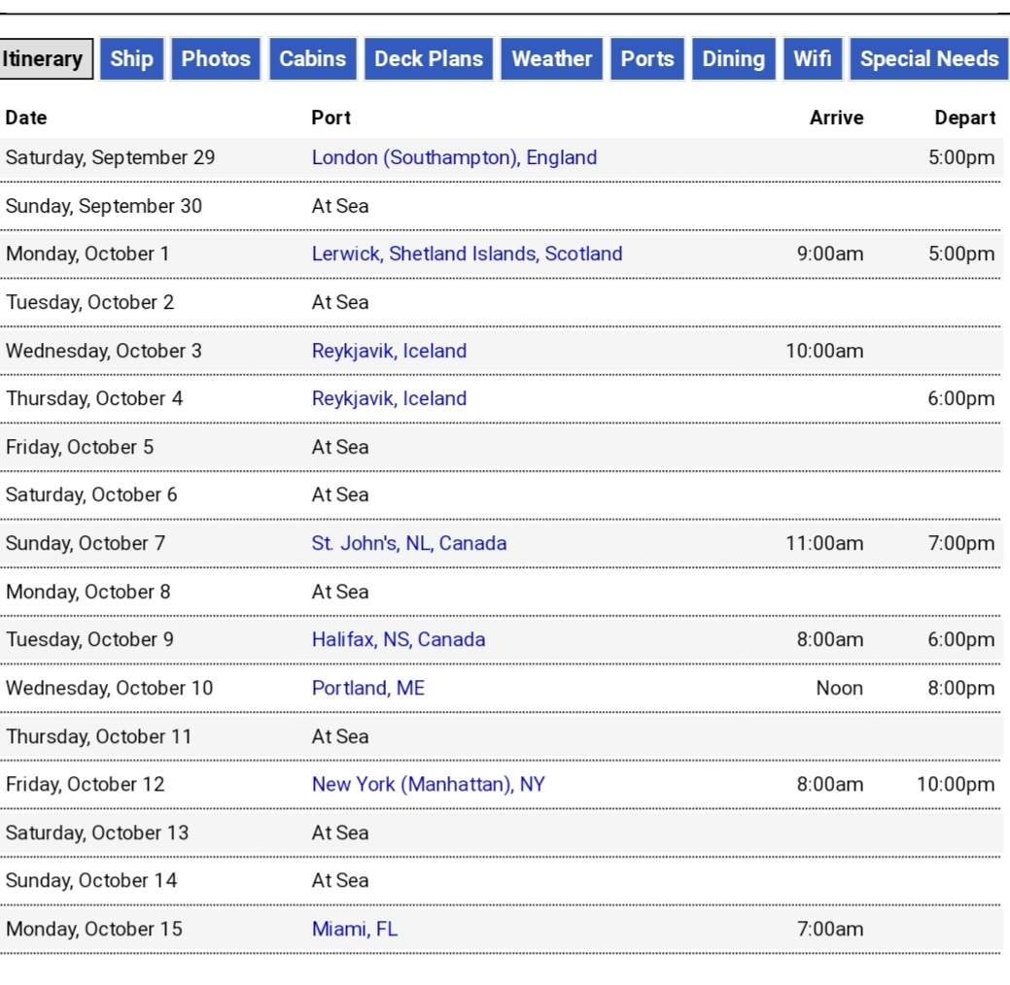This screenshot has height=985, width=1010.
Task: Switch to the Ship tab
Action: point(130,58)
